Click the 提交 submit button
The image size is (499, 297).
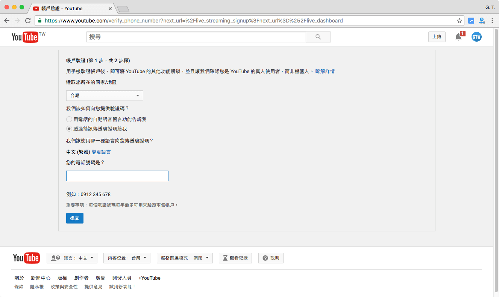point(74,218)
